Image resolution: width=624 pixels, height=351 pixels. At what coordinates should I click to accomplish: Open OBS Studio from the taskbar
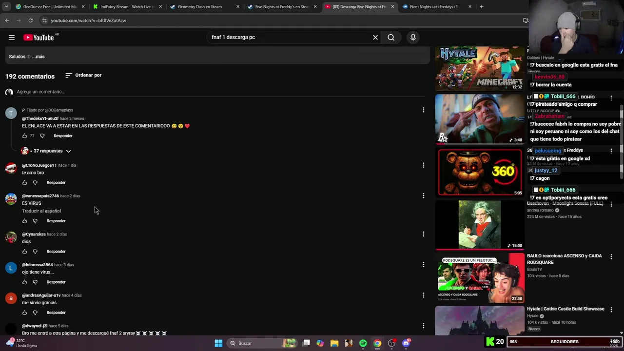391,343
